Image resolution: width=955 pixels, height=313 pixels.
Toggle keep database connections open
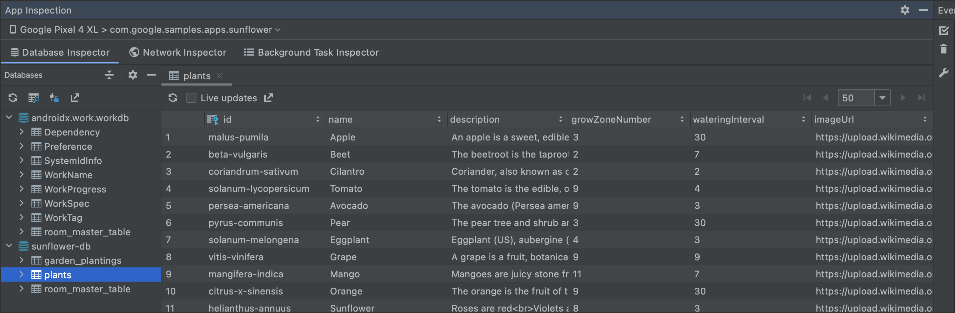(x=54, y=98)
